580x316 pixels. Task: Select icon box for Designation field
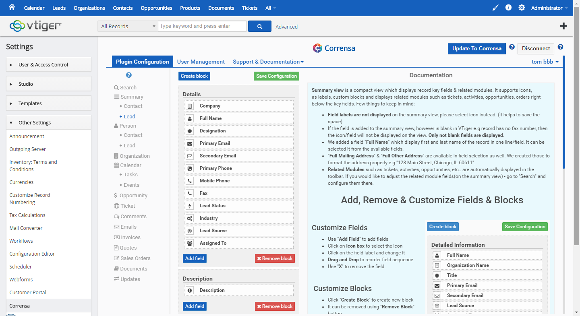190,131
